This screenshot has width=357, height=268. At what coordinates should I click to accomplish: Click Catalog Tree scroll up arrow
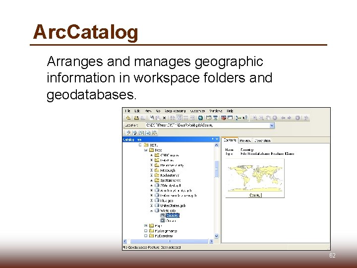pos(216,145)
